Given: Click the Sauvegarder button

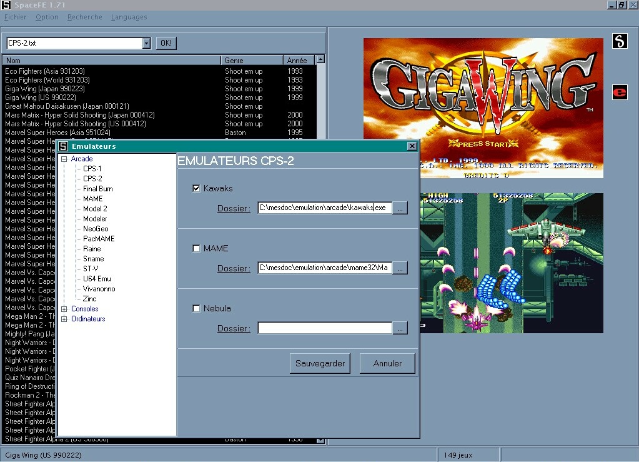Looking at the screenshot, I should 320,363.
